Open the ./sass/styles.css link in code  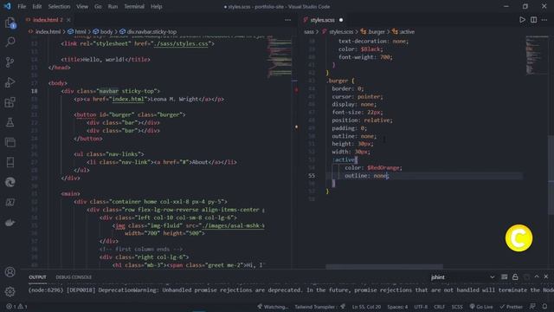182,44
